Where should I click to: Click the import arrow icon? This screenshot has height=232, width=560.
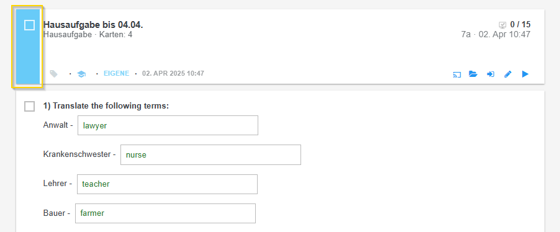tap(490, 74)
